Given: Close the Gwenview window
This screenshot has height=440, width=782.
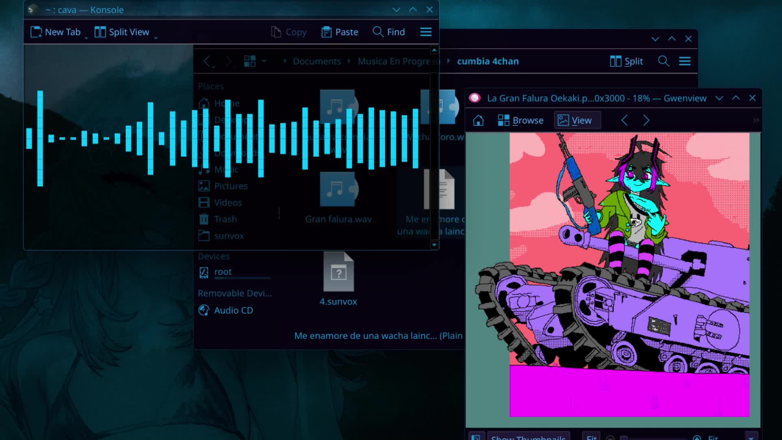Looking at the screenshot, I should point(752,98).
